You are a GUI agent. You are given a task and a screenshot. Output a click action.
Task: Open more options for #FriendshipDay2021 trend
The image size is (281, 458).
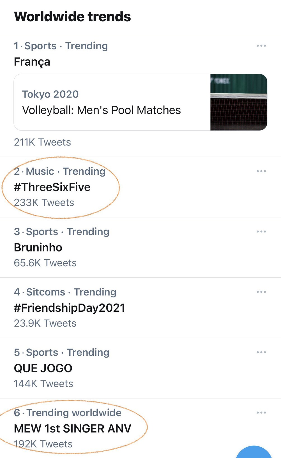(261, 292)
